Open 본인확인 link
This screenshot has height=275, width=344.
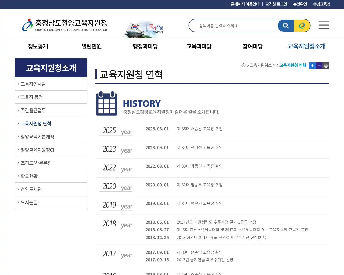point(300,4)
